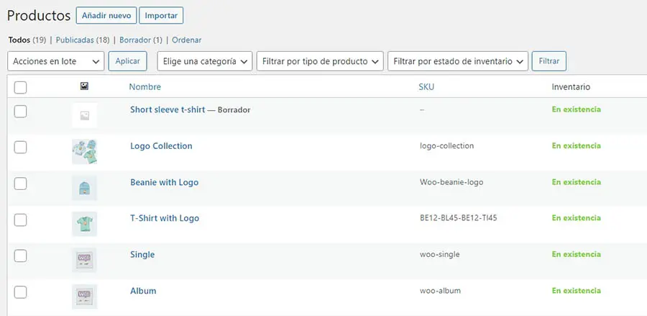The image size is (647, 316).
Task: Open the Logo Collection product thumbnail
Action: [x=84, y=151]
